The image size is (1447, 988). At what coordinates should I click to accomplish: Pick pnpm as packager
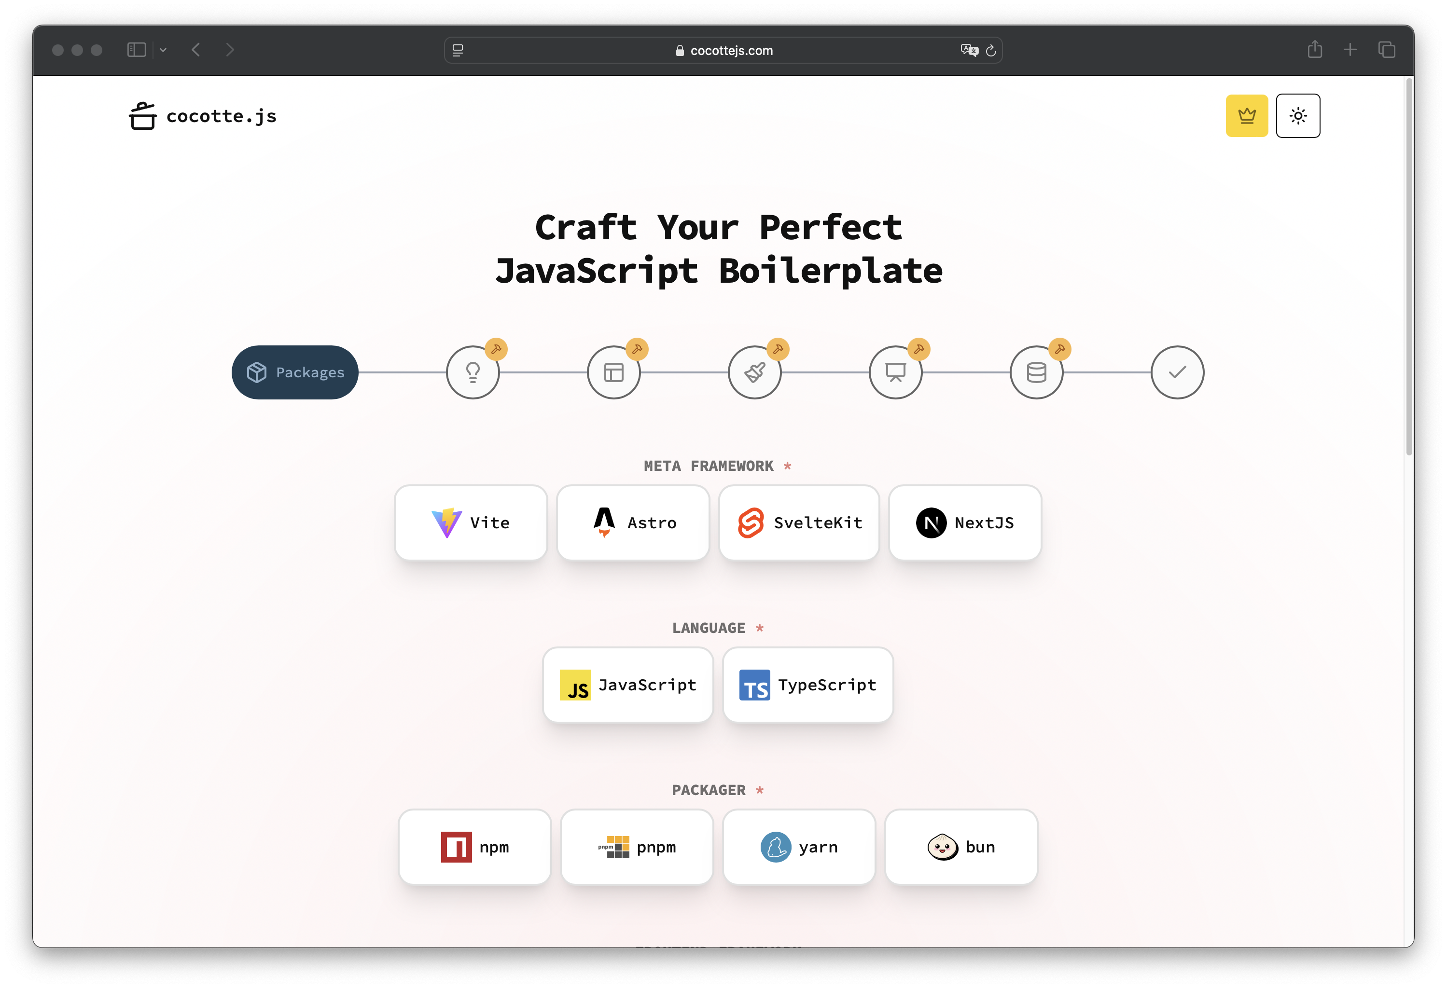point(637,847)
